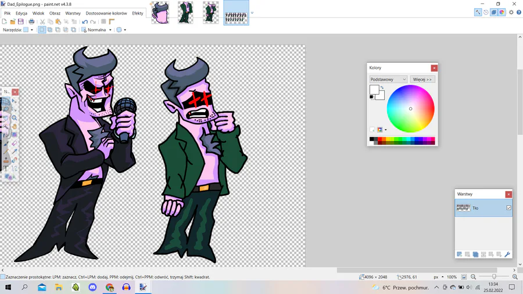Open the Obraz menu
The image size is (523, 294).
(55, 13)
